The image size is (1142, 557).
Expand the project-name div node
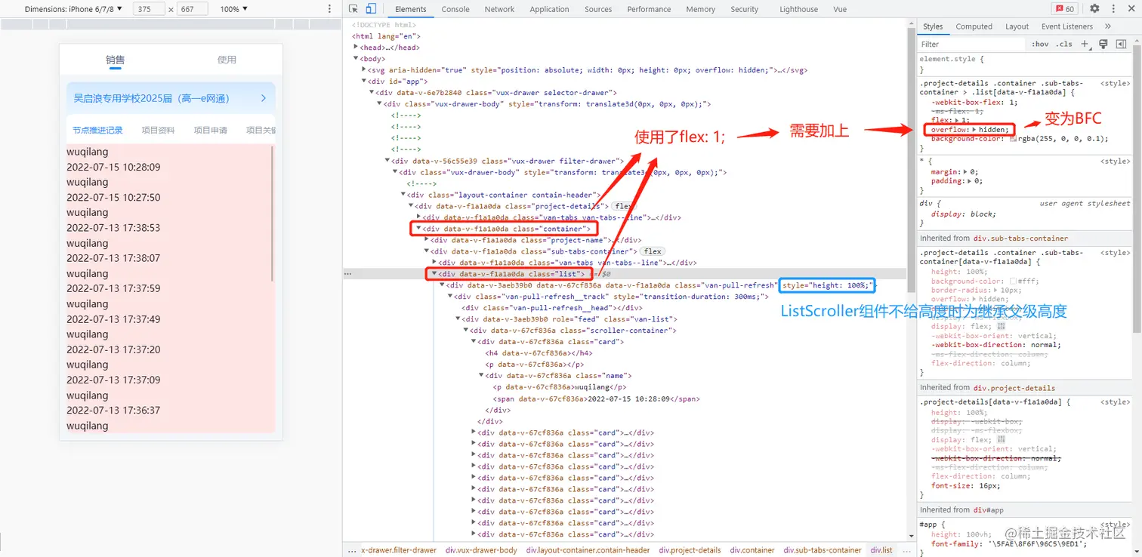426,240
